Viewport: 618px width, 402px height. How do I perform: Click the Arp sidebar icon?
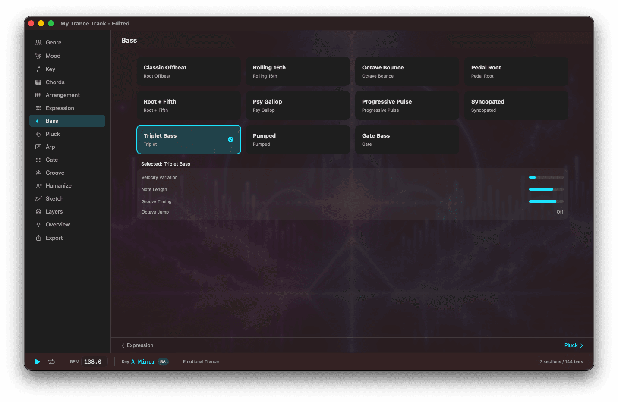point(38,147)
